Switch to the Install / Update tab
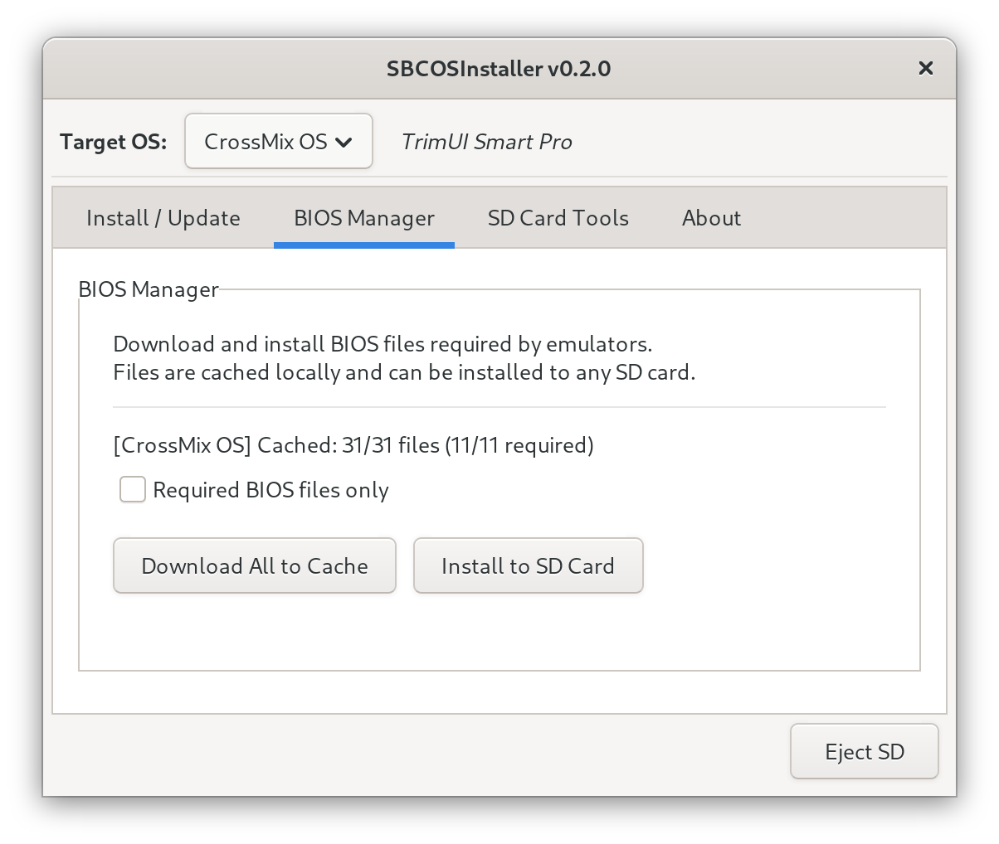 163,218
